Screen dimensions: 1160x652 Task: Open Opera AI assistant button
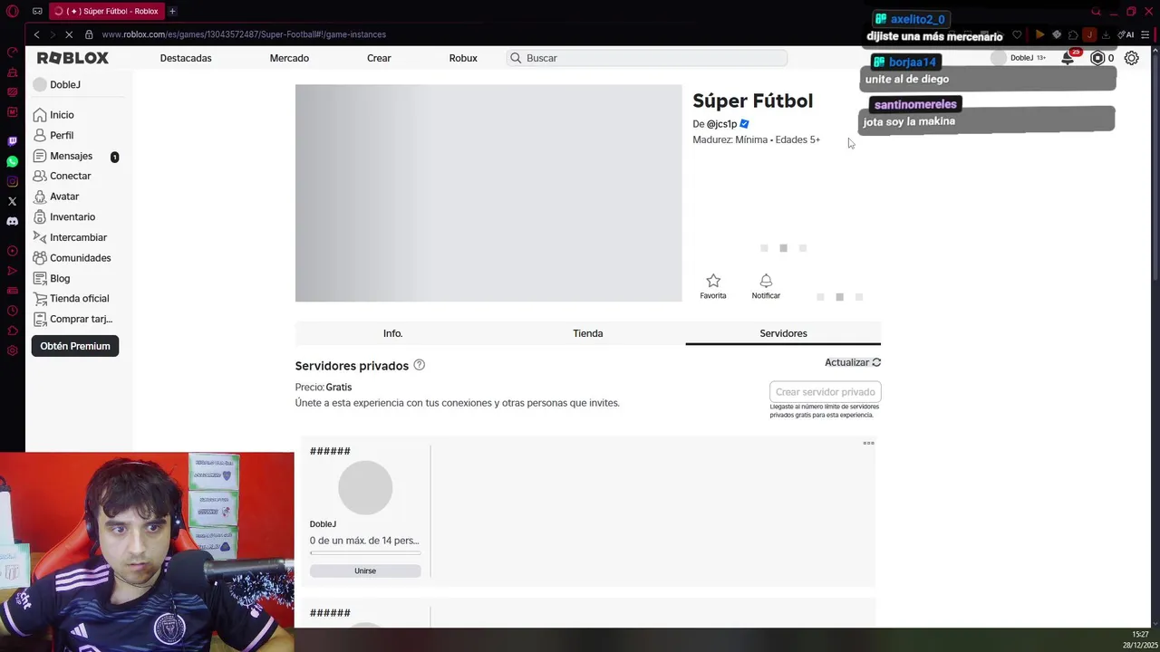click(1126, 34)
